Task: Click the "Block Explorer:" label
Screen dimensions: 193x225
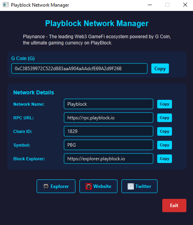Action: (29, 159)
